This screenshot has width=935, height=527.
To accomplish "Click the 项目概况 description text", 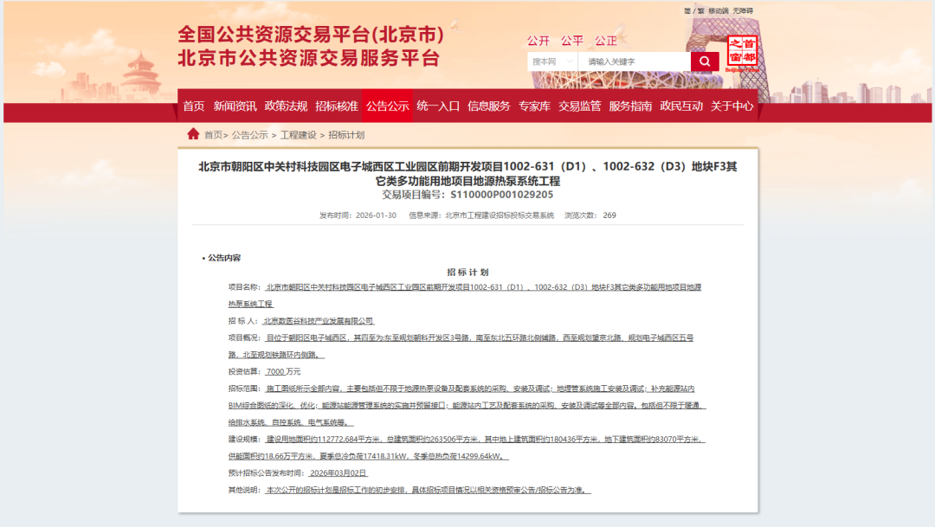I will (461, 346).
